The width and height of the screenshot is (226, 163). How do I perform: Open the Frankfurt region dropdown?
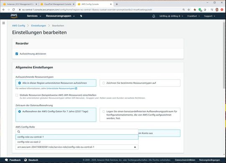193,16
